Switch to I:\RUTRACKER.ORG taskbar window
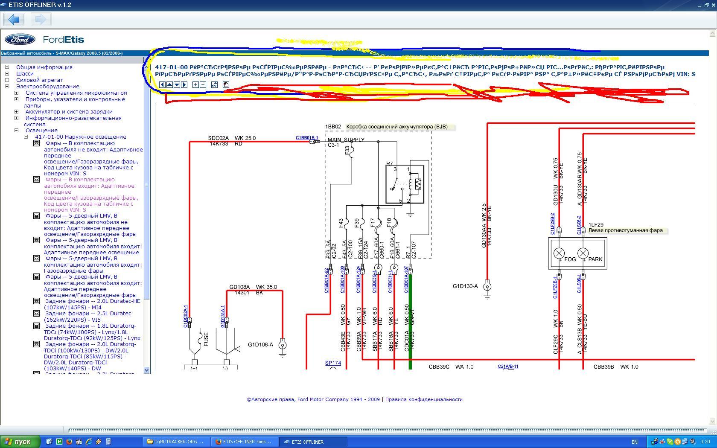Viewport: 717px width, 448px height. [x=176, y=442]
